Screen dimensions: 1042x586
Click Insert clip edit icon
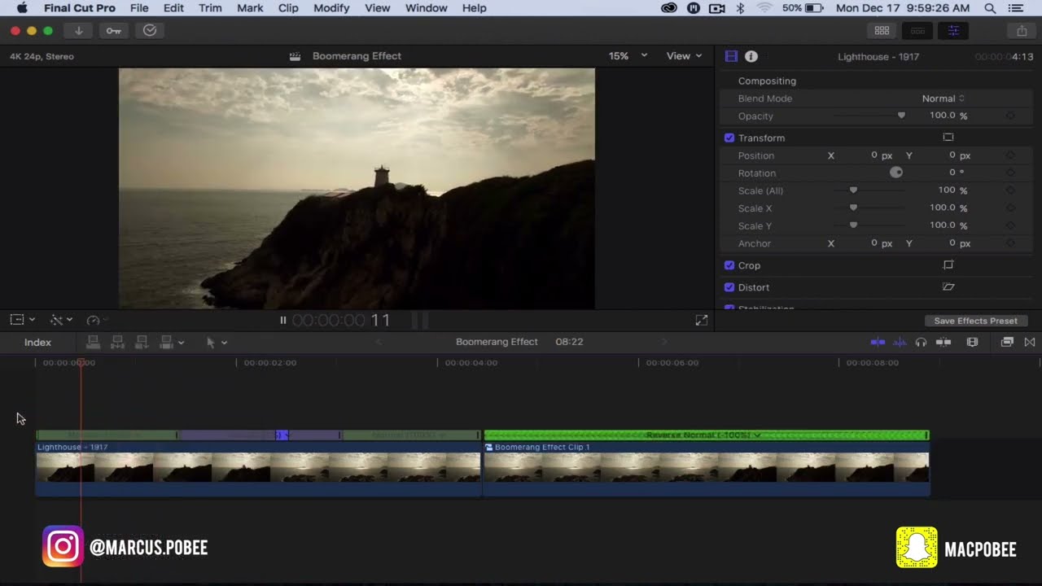pyautogui.click(x=117, y=342)
